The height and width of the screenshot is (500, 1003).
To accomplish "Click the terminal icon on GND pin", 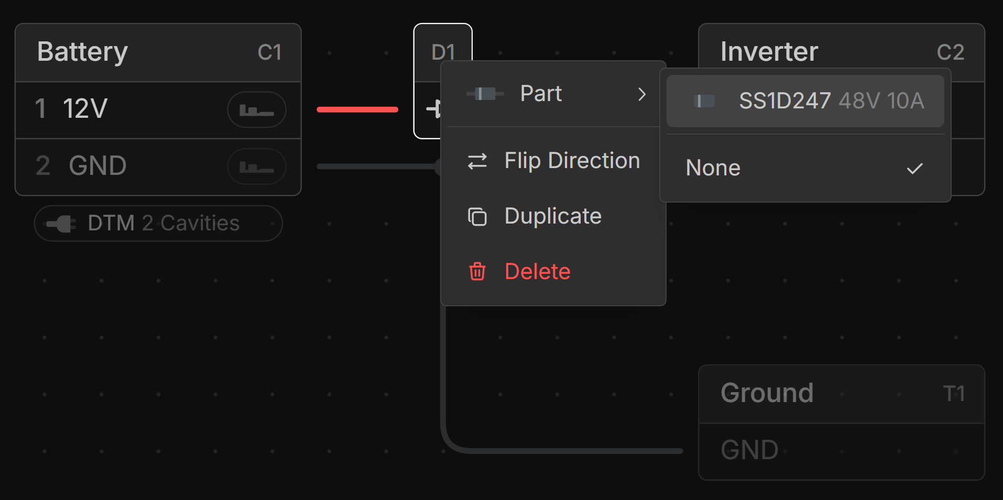I will (x=256, y=167).
